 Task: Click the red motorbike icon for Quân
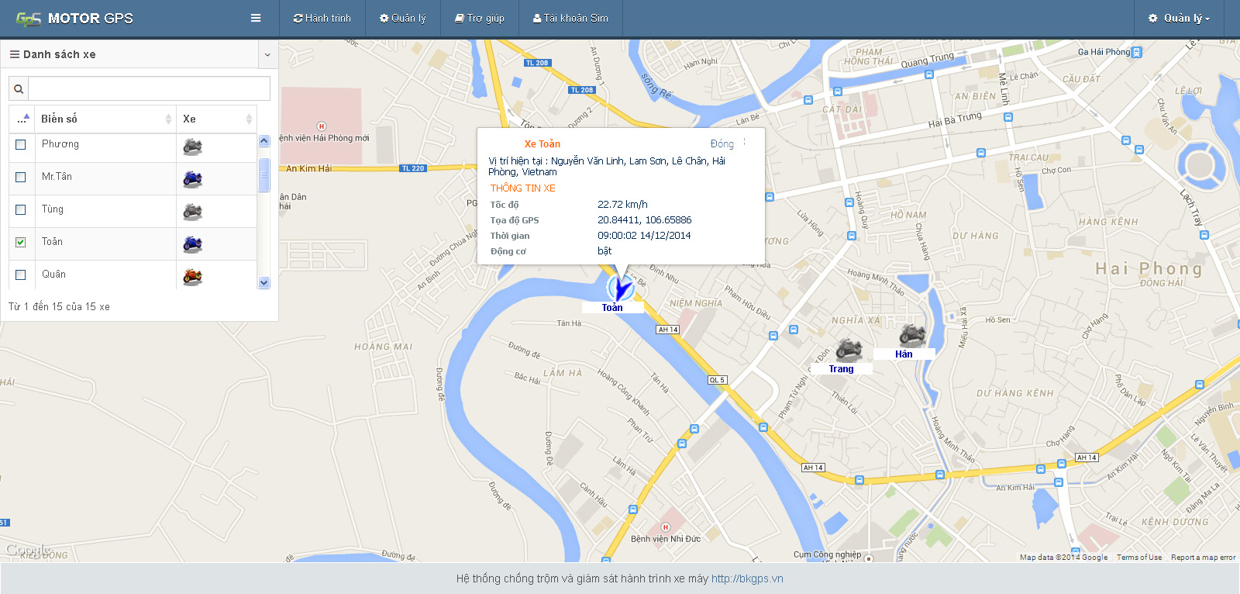[x=192, y=277]
